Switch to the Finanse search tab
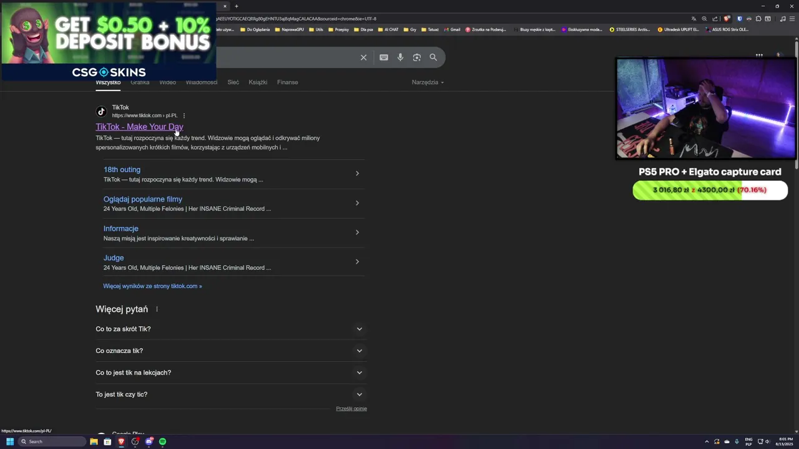The image size is (799, 449). (x=287, y=82)
